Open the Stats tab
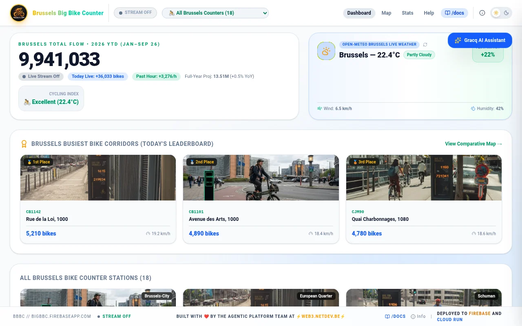The width and height of the screenshot is (522, 326). tap(407, 13)
